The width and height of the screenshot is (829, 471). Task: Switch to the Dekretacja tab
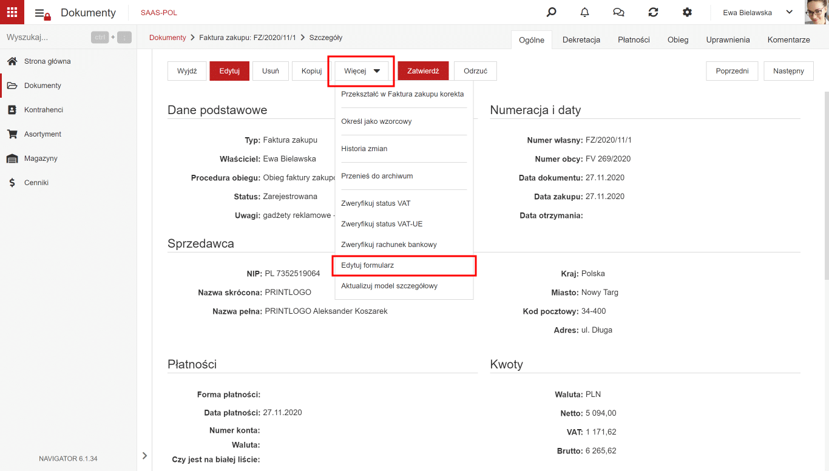[581, 39]
